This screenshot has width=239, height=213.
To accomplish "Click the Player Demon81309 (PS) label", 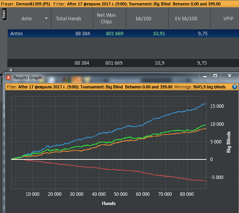I will (25, 4).
